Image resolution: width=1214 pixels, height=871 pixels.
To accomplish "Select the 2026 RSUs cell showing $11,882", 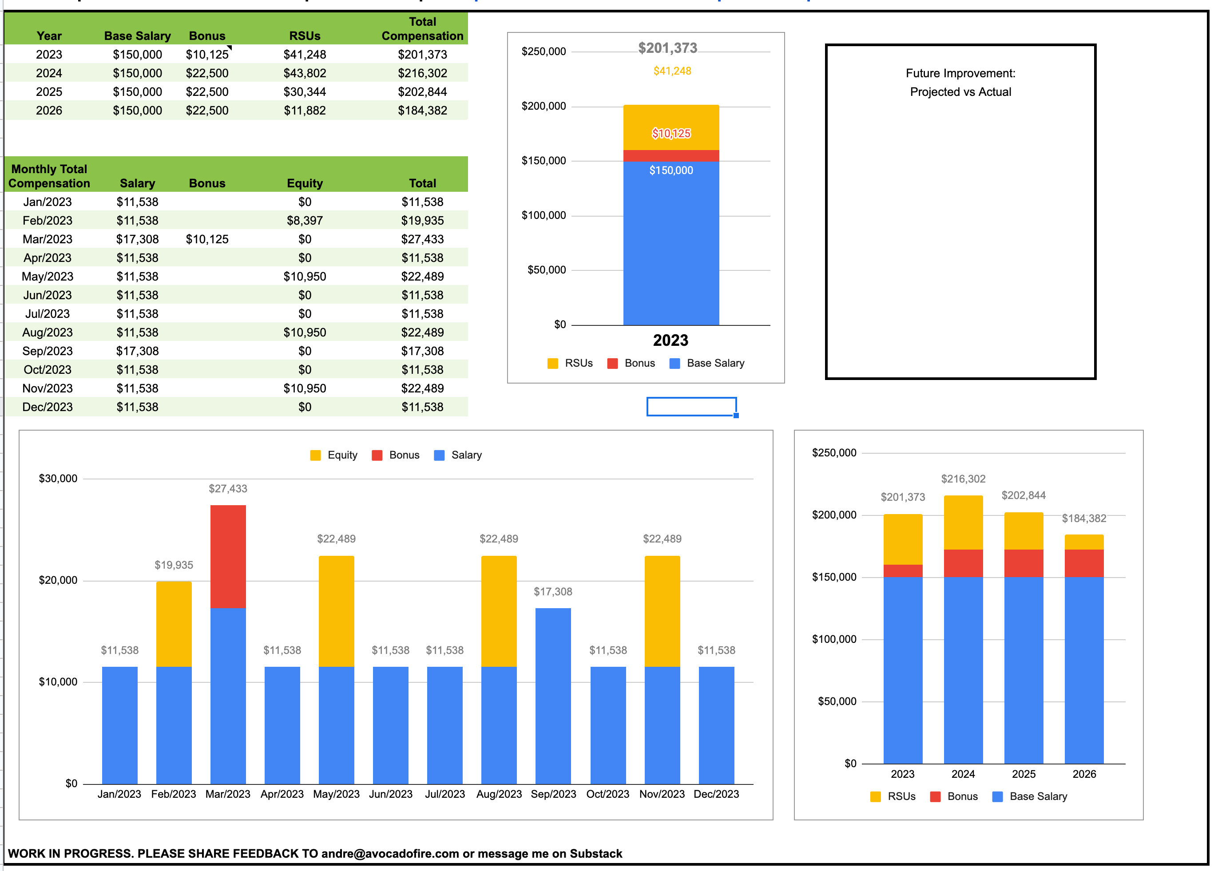I will point(305,110).
